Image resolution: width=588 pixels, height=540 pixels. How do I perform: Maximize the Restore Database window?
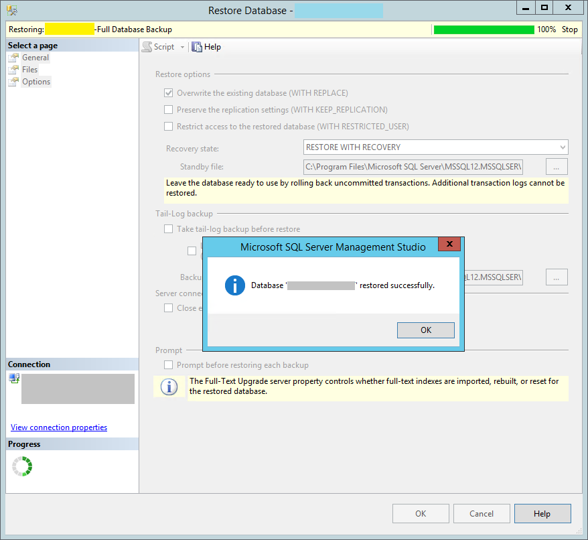click(544, 8)
